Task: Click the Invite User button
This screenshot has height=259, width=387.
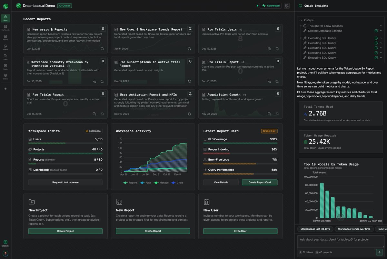Action: pos(240,231)
